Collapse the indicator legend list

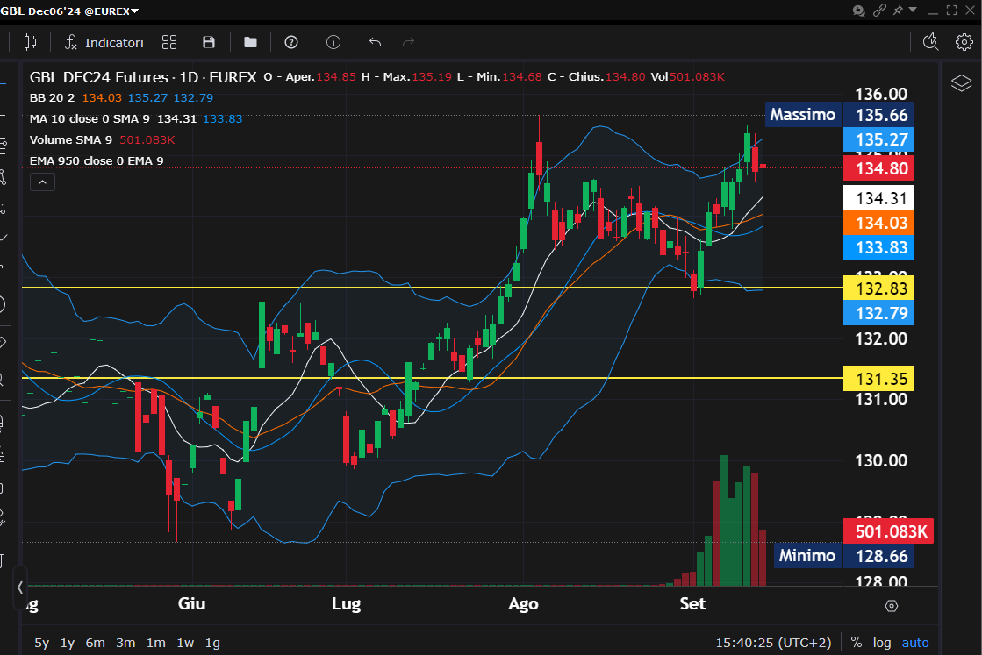pos(42,182)
